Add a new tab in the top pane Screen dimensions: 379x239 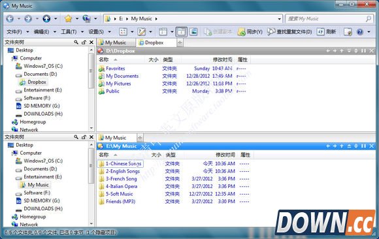pyautogui.click(x=180, y=43)
